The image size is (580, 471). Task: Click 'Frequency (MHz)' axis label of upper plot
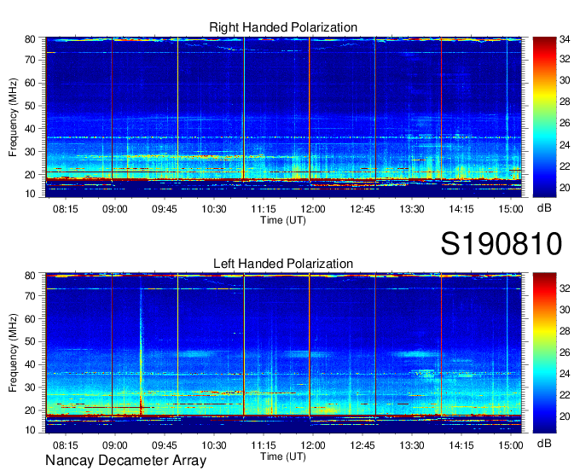coord(13,117)
